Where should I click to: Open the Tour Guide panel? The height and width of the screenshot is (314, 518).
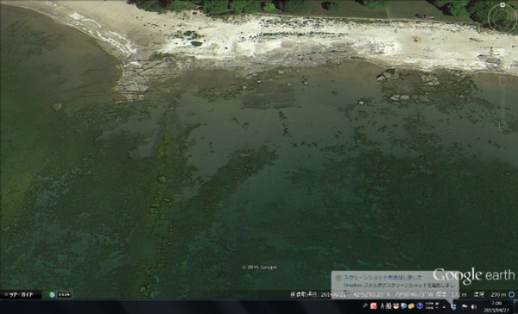[x=21, y=294]
